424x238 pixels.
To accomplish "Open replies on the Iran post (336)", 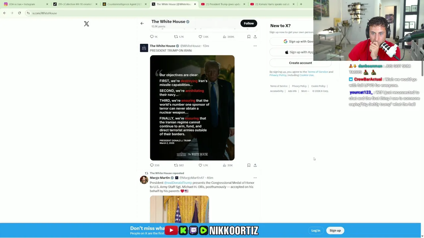I will pyautogui.click(x=155, y=165).
